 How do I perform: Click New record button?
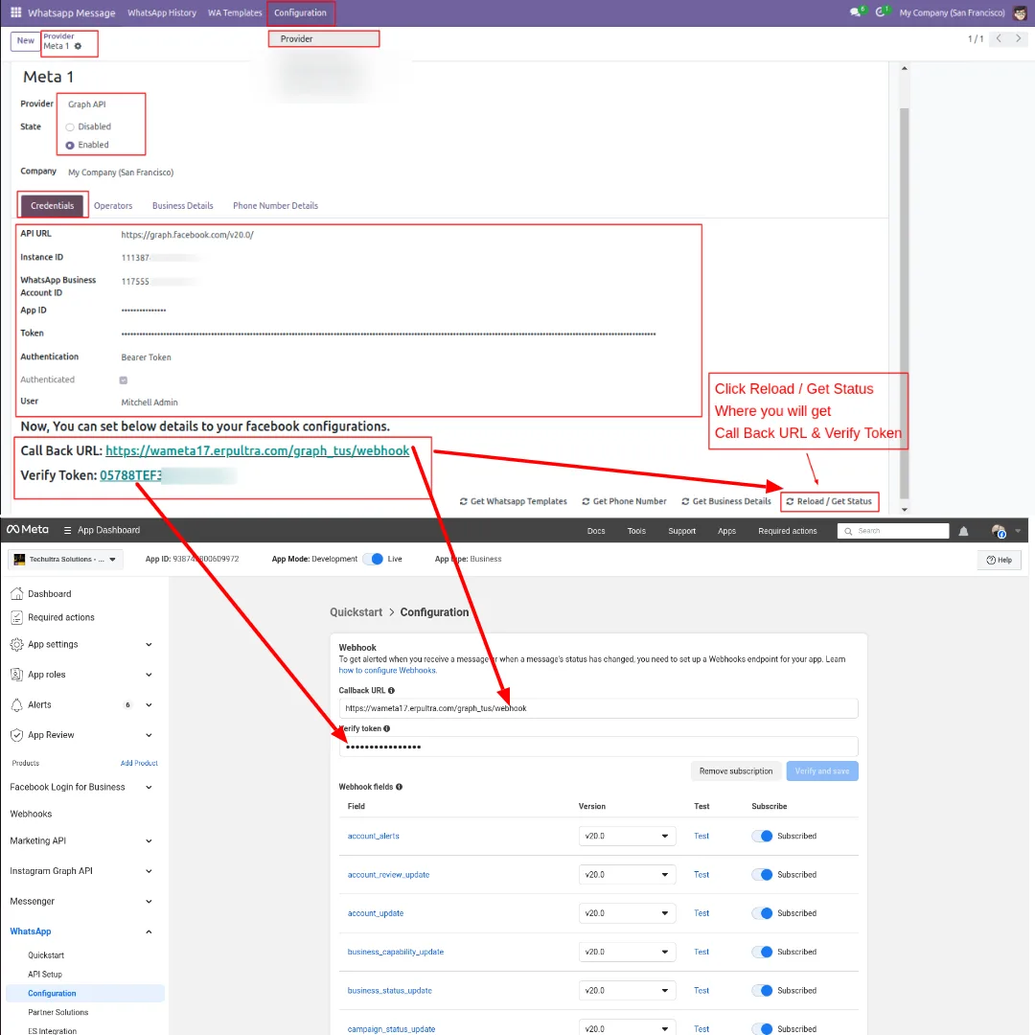(x=25, y=41)
